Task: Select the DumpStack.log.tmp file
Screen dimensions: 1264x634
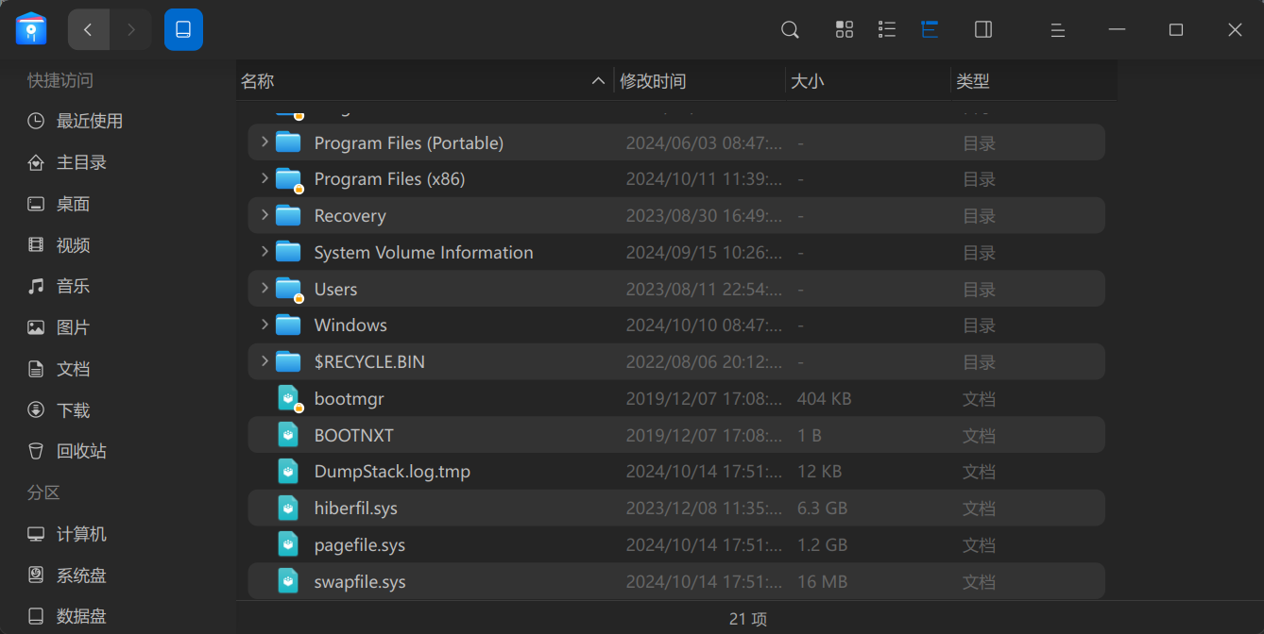Action: pos(676,471)
